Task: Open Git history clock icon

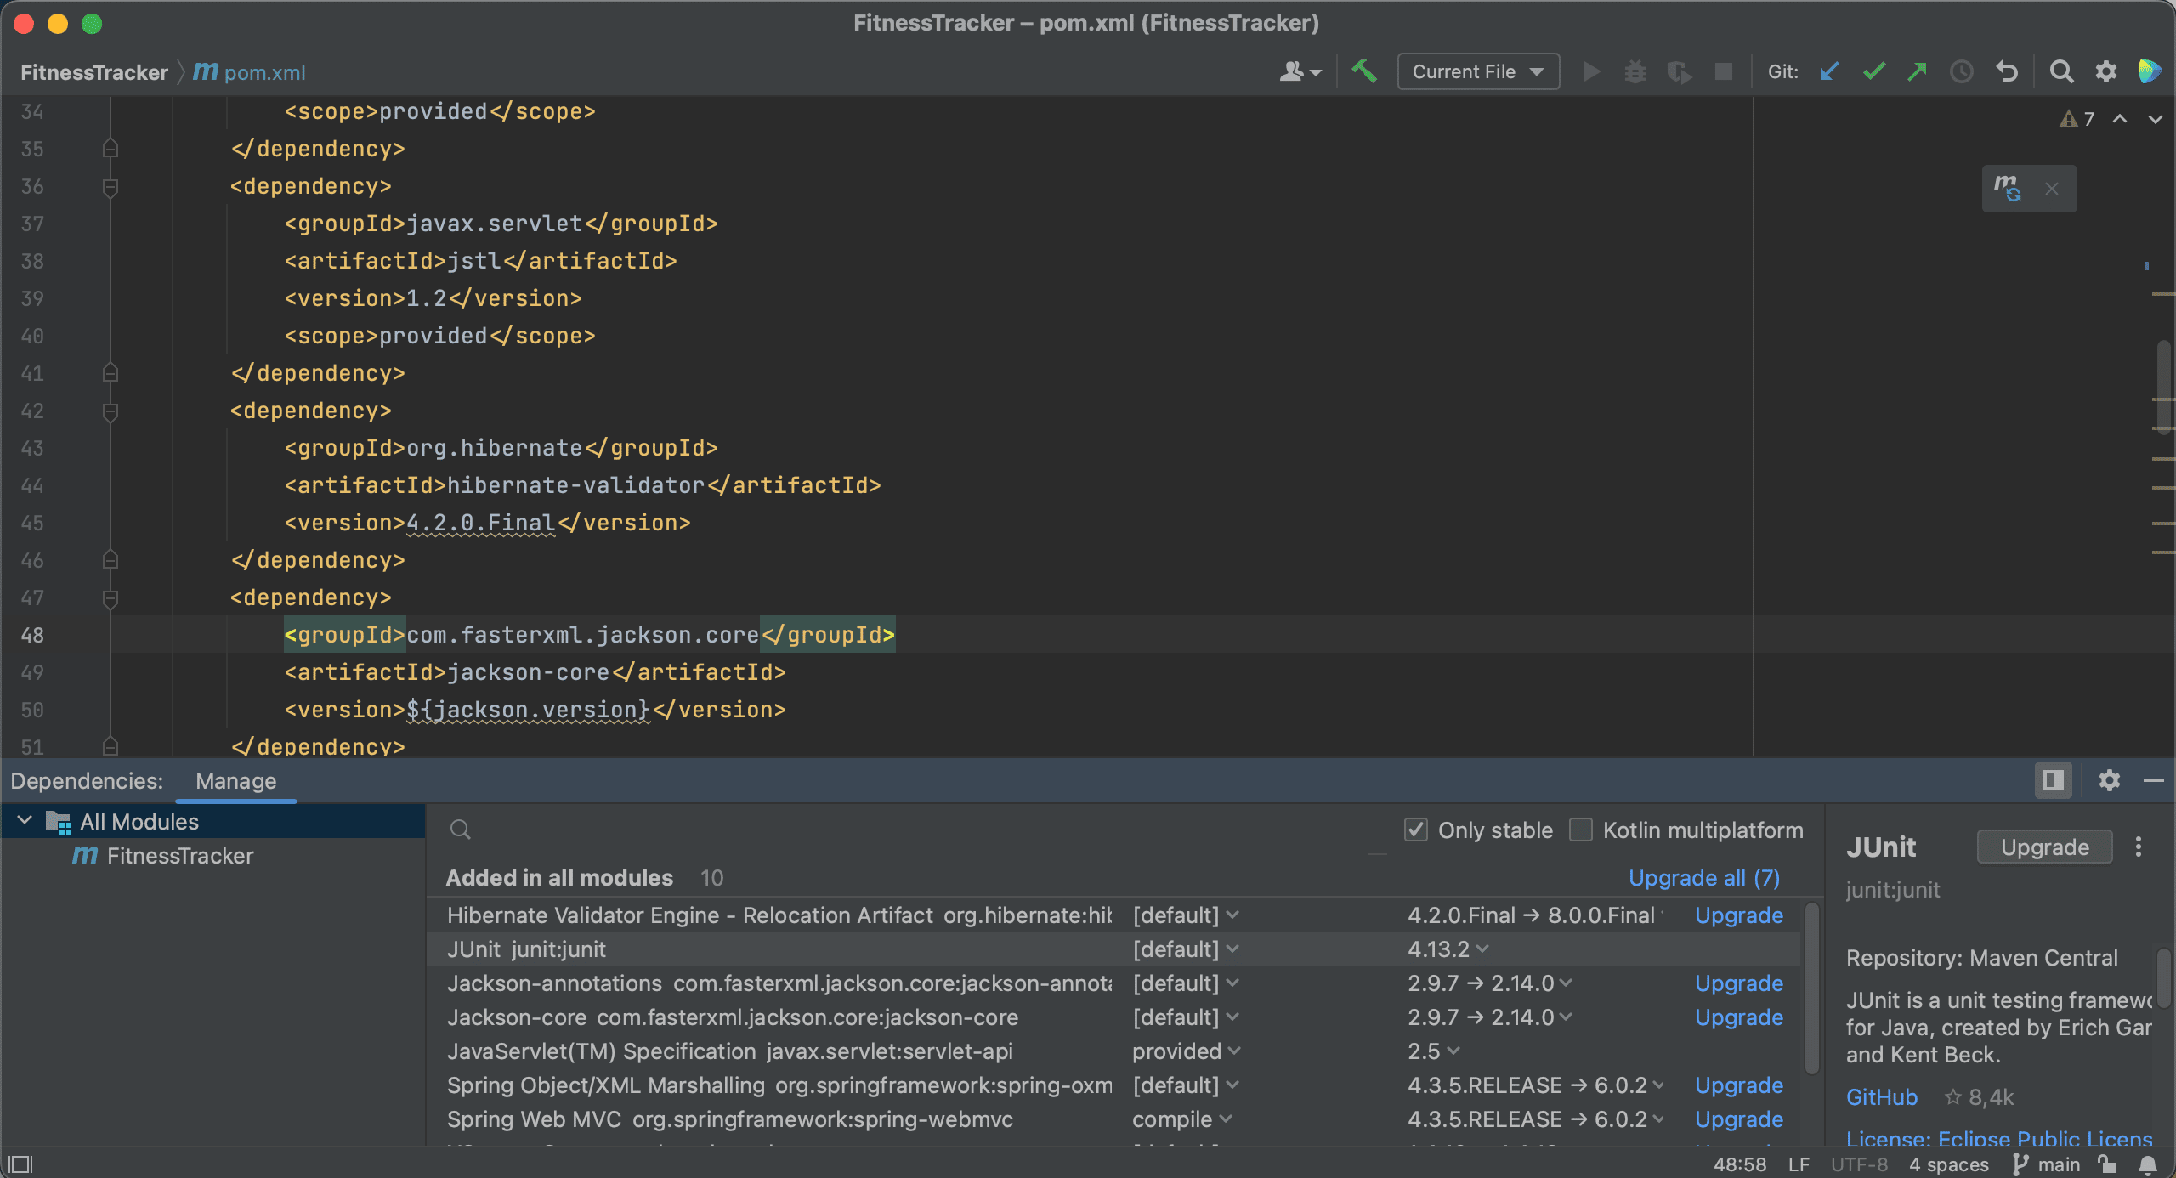Action: [1961, 71]
